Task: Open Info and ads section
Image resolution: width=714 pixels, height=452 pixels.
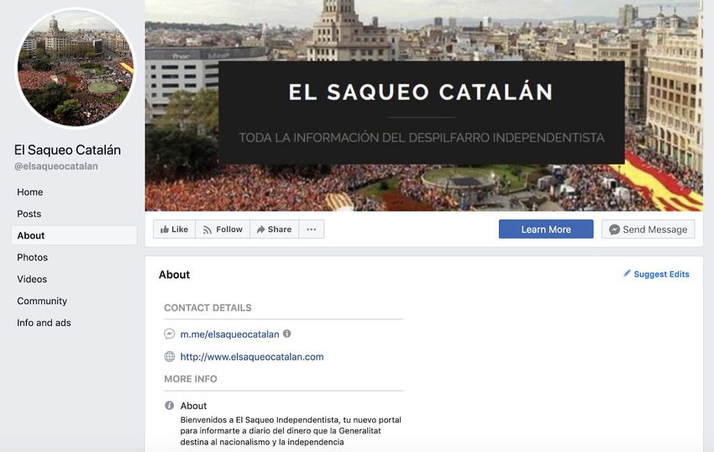Action: (x=44, y=323)
